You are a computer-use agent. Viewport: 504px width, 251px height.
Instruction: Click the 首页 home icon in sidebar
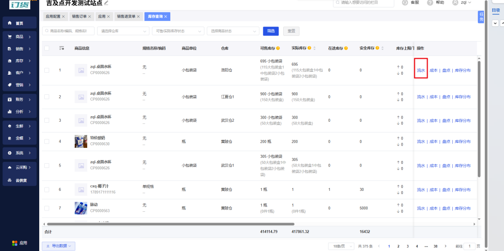click(x=10, y=23)
